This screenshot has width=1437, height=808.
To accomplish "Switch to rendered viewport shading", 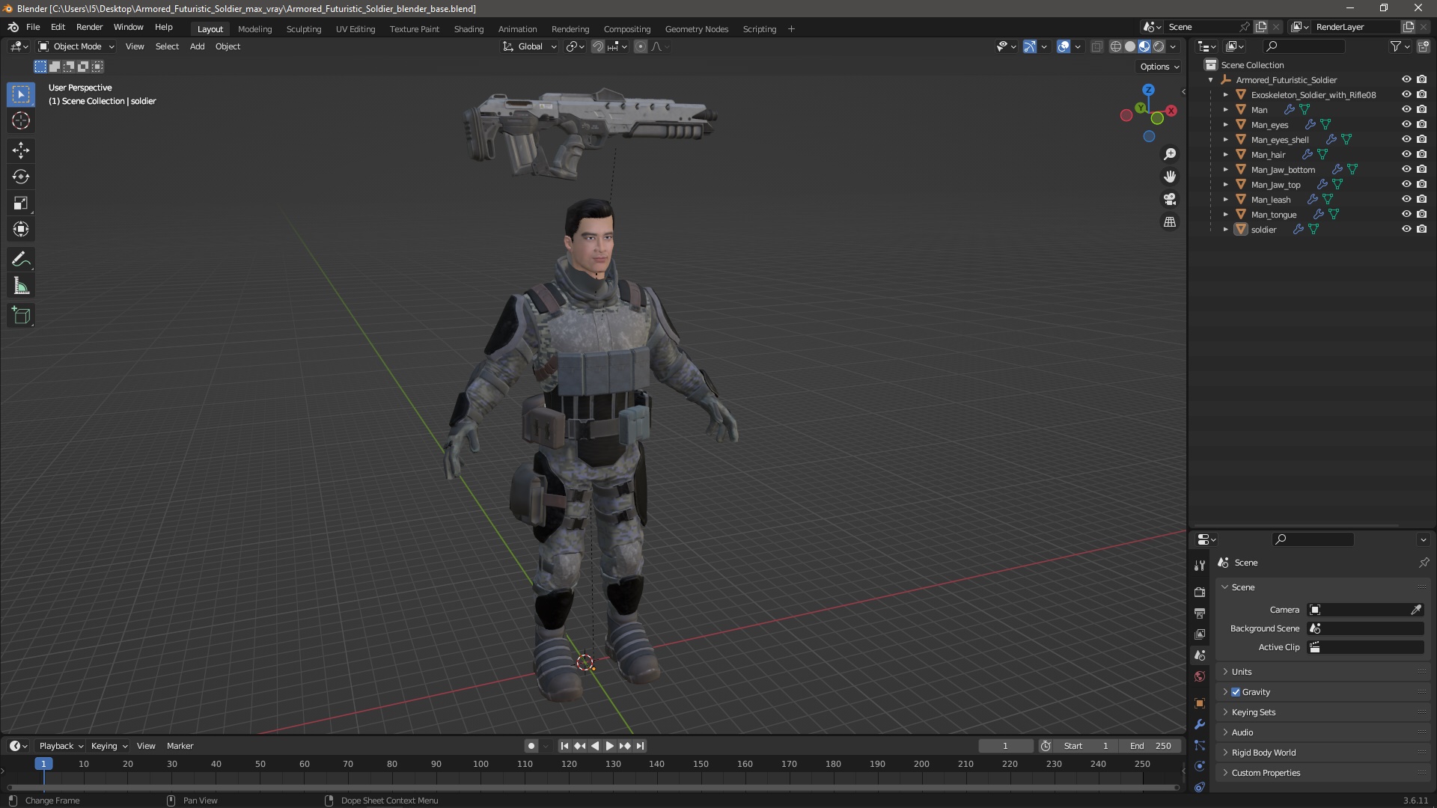I will click(1159, 46).
